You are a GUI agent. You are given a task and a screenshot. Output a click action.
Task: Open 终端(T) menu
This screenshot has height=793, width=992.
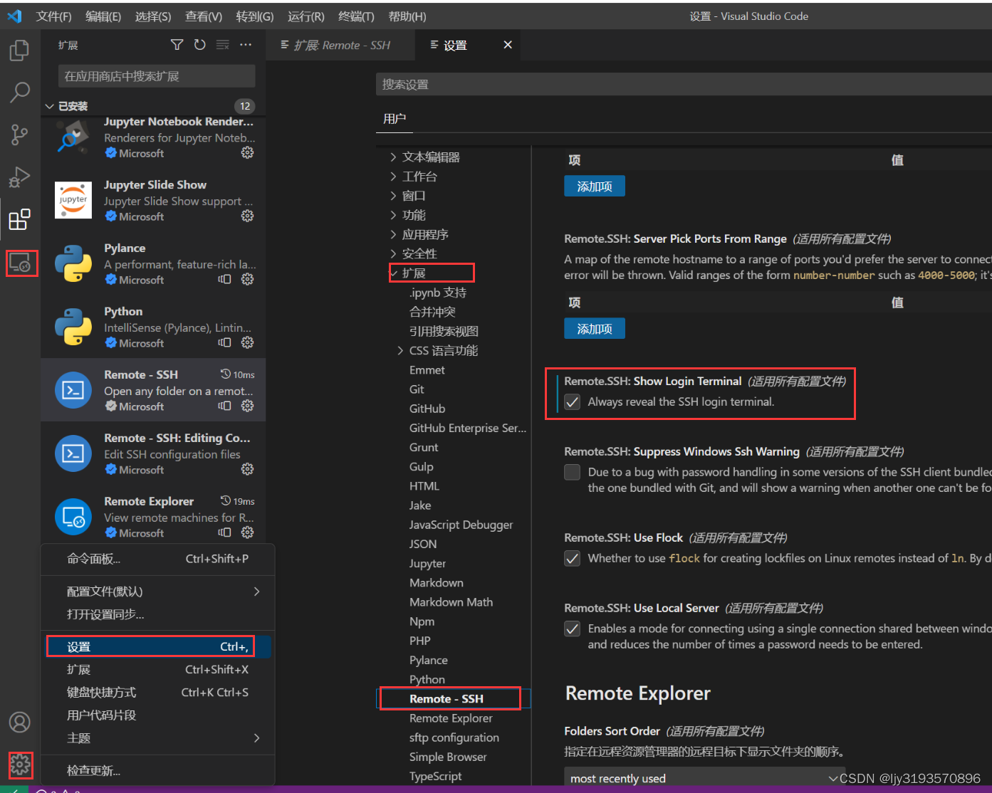(356, 16)
